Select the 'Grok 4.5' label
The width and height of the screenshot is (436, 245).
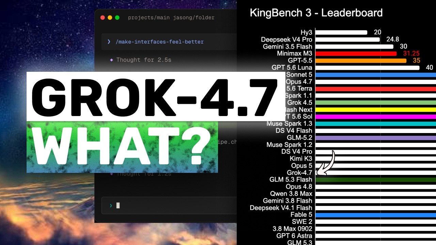[300, 102]
